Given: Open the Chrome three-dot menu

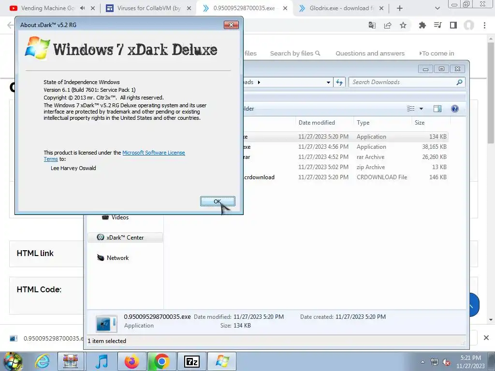Looking at the screenshot, I should coord(484,25).
